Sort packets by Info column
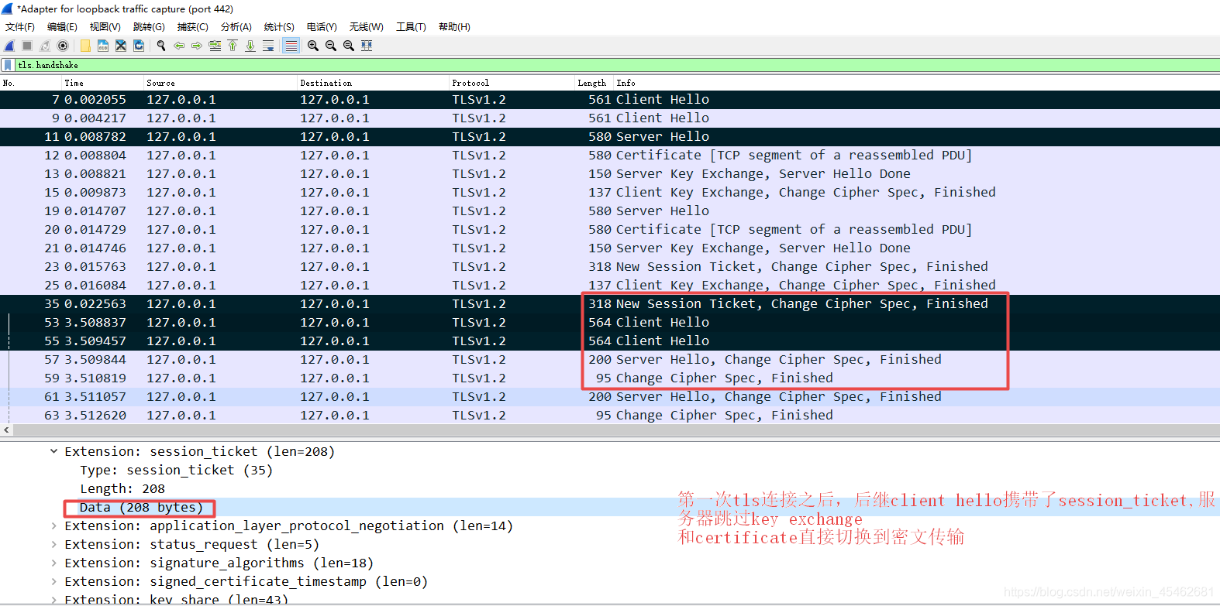1220x606 pixels. coord(917,83)
